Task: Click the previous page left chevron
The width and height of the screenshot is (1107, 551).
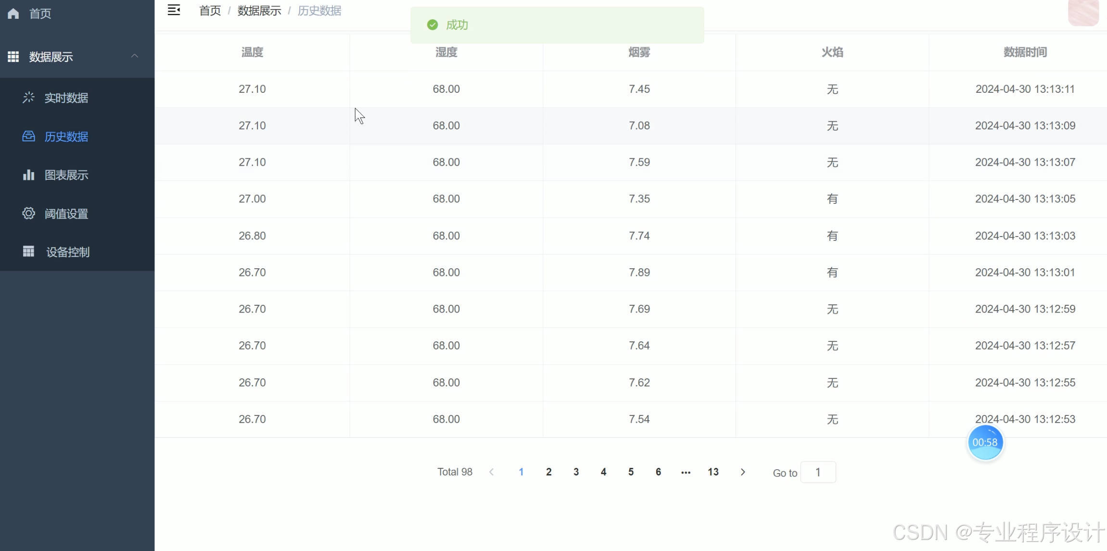Action: coord(491,472)
